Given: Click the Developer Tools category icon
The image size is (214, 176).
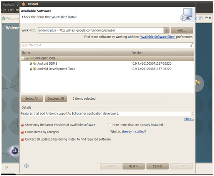Looking at the screenshot, I should pos(31,58).
